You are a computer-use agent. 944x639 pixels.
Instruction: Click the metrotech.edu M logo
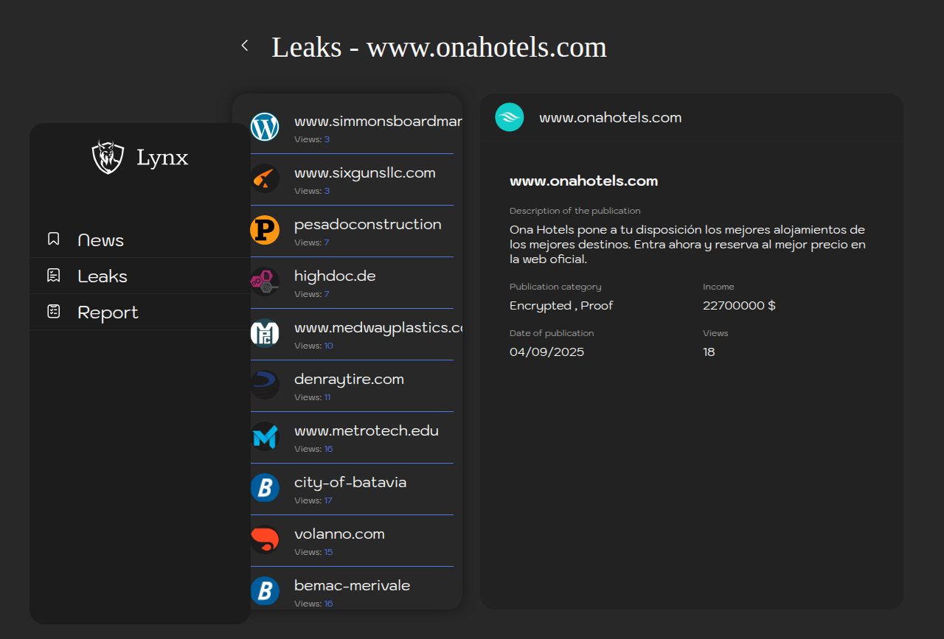pyautogui.click(x=265, y=436)
